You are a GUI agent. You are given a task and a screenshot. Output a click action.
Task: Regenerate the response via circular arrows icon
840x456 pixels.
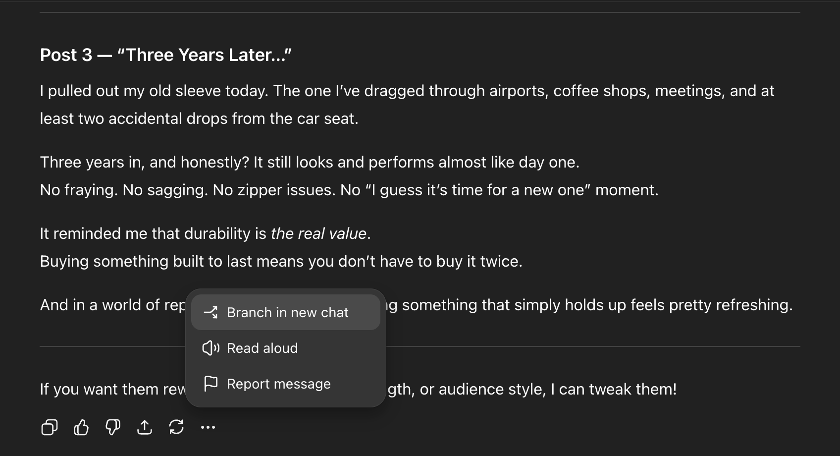coord(176,427)
